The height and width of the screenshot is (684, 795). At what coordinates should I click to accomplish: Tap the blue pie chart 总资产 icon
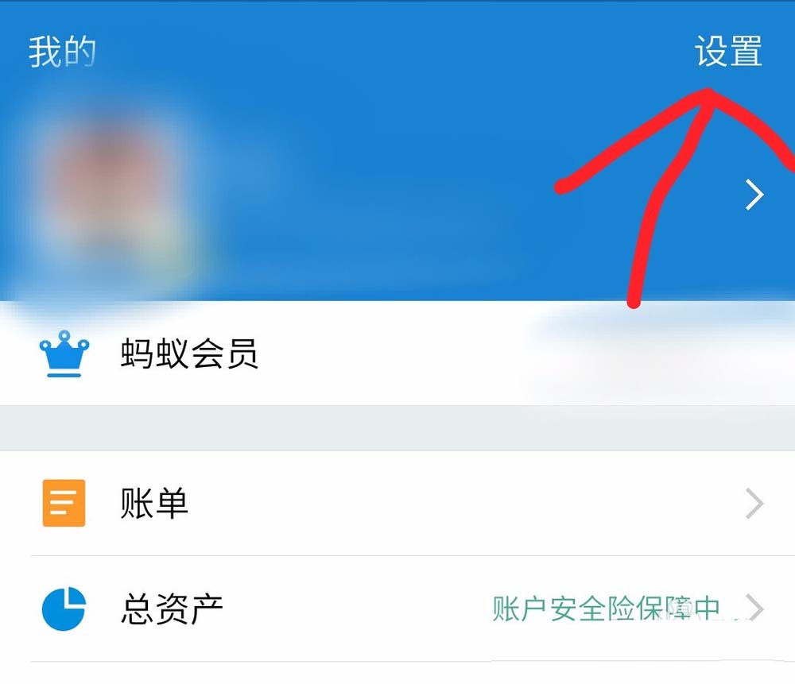pyautogui.click(x=64, y=609)
